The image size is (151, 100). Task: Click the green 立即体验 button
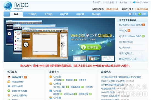click(x=91, y=47)
